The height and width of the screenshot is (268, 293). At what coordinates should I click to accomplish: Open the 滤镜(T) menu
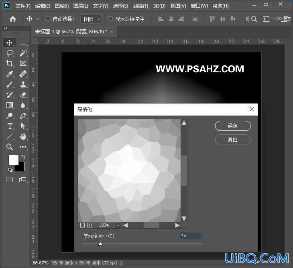[140, 6]
